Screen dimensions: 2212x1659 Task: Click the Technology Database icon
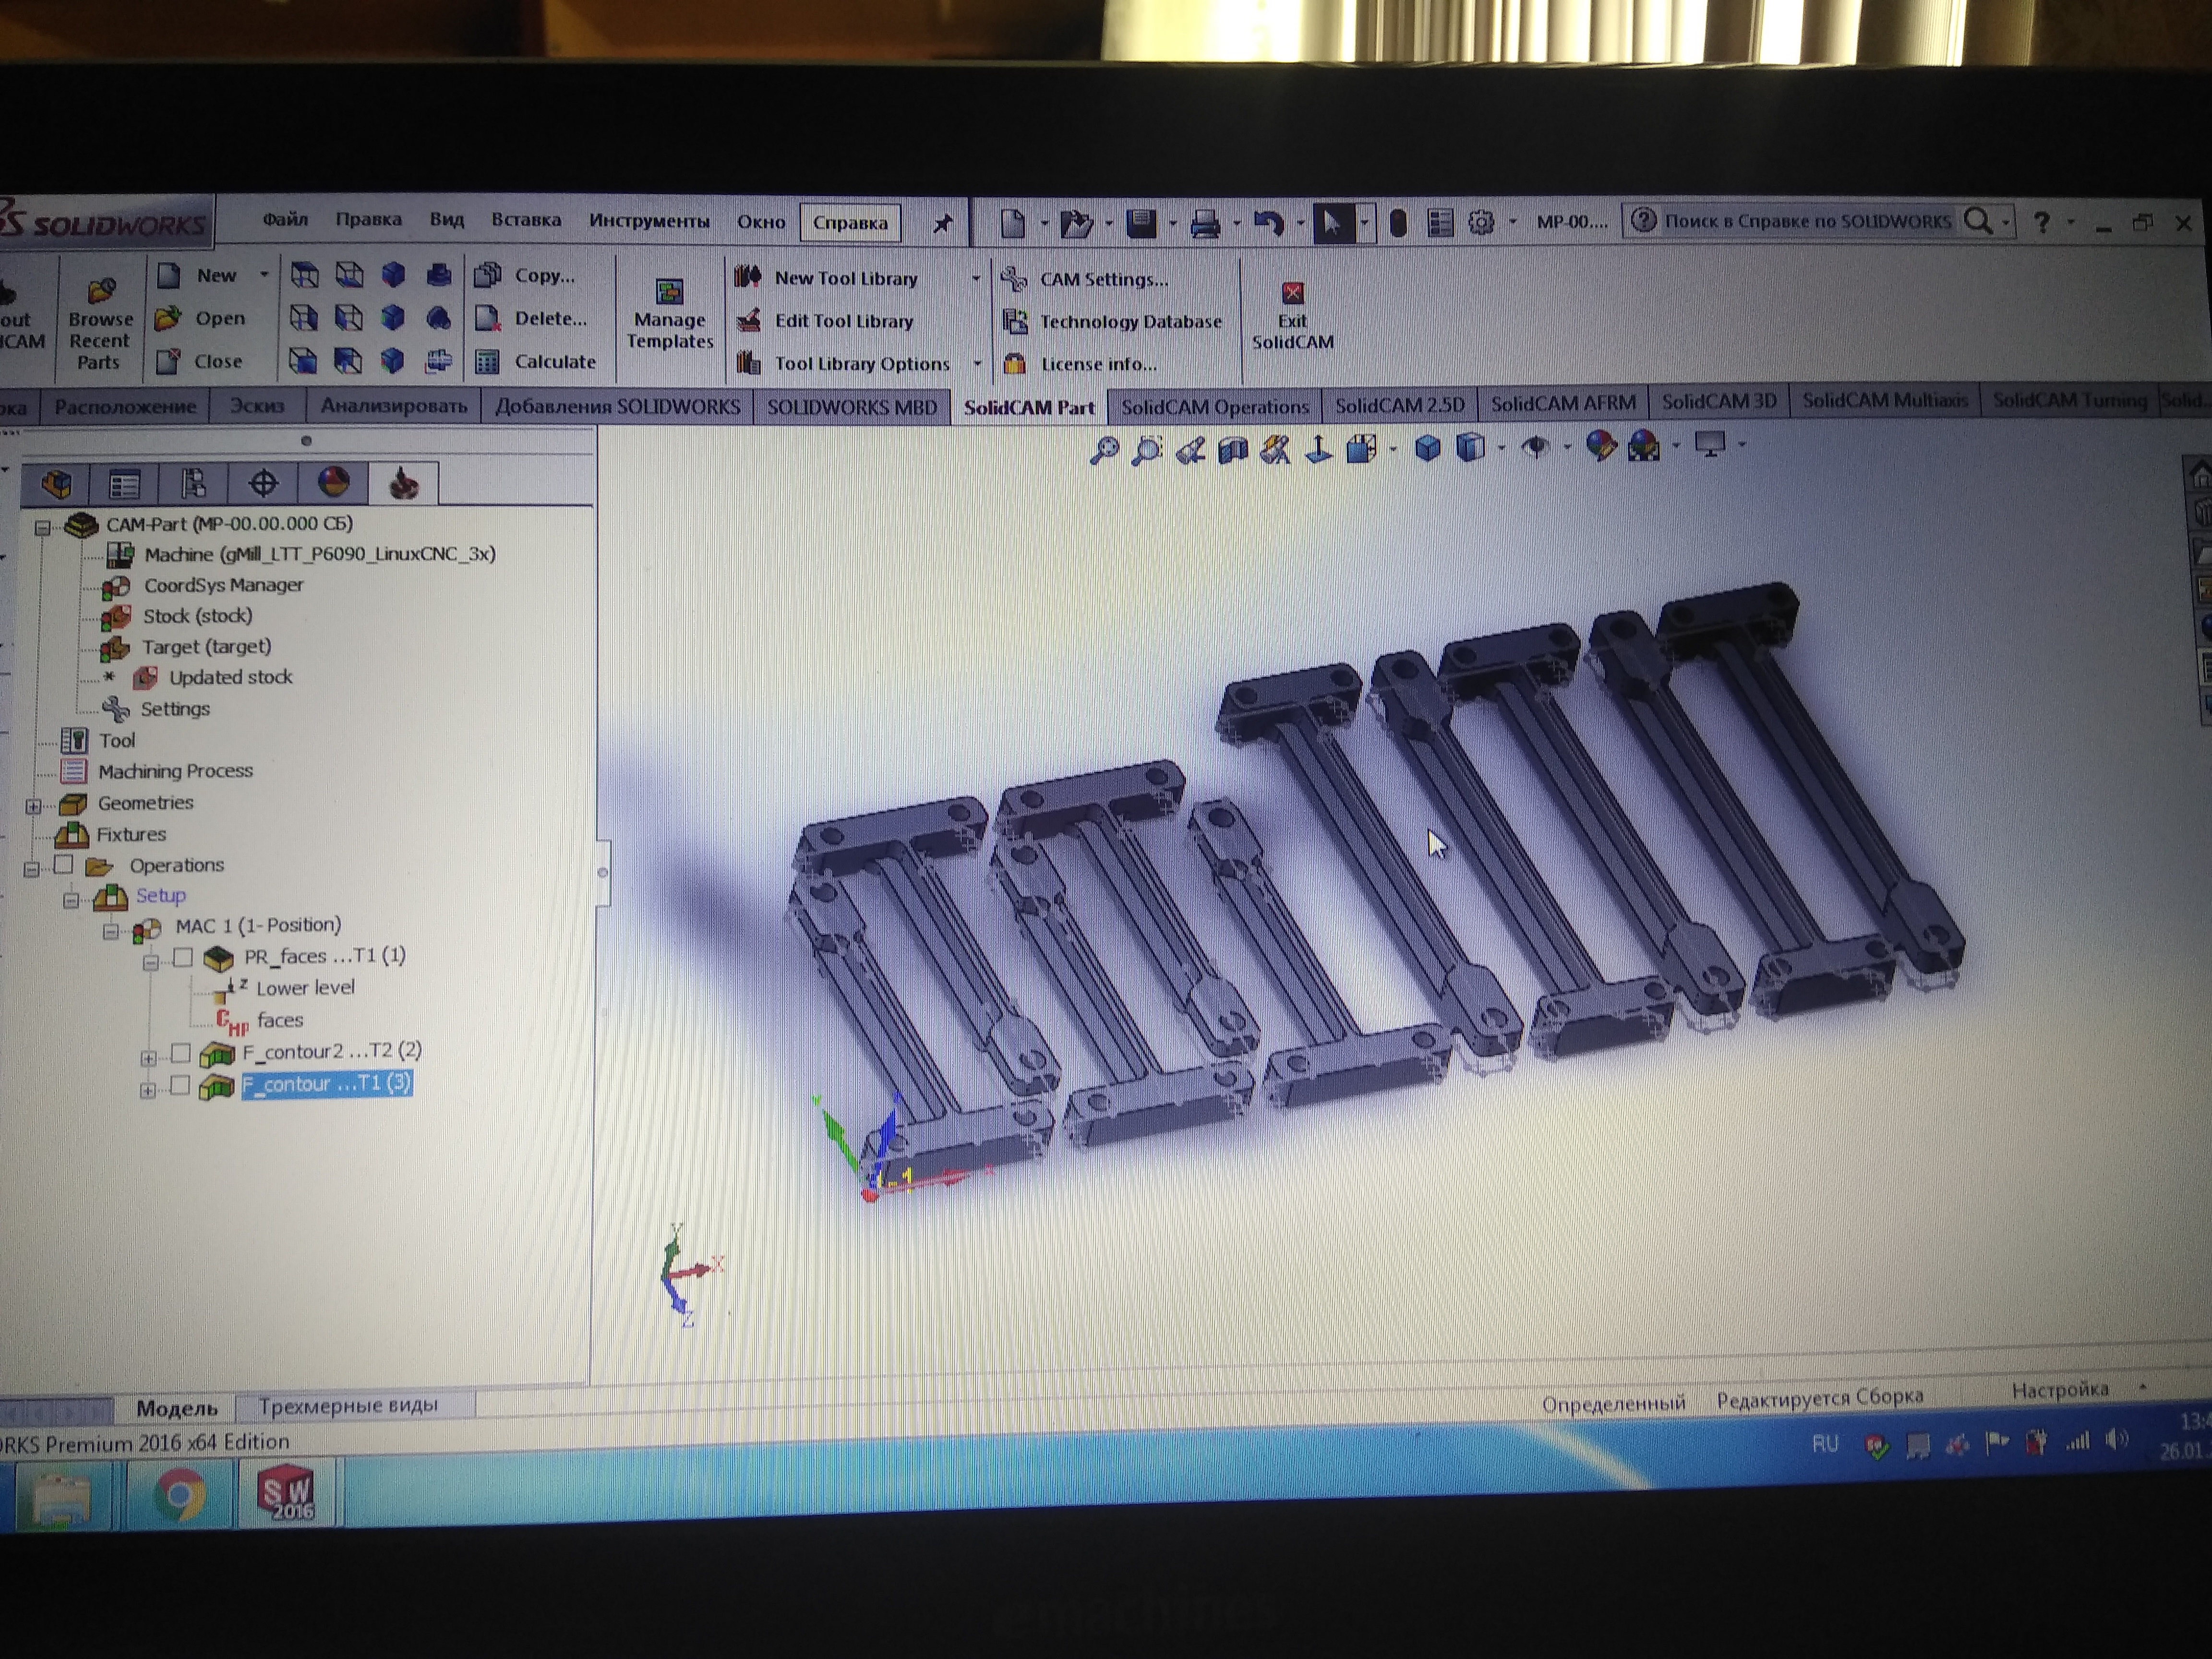(1015, 321)
